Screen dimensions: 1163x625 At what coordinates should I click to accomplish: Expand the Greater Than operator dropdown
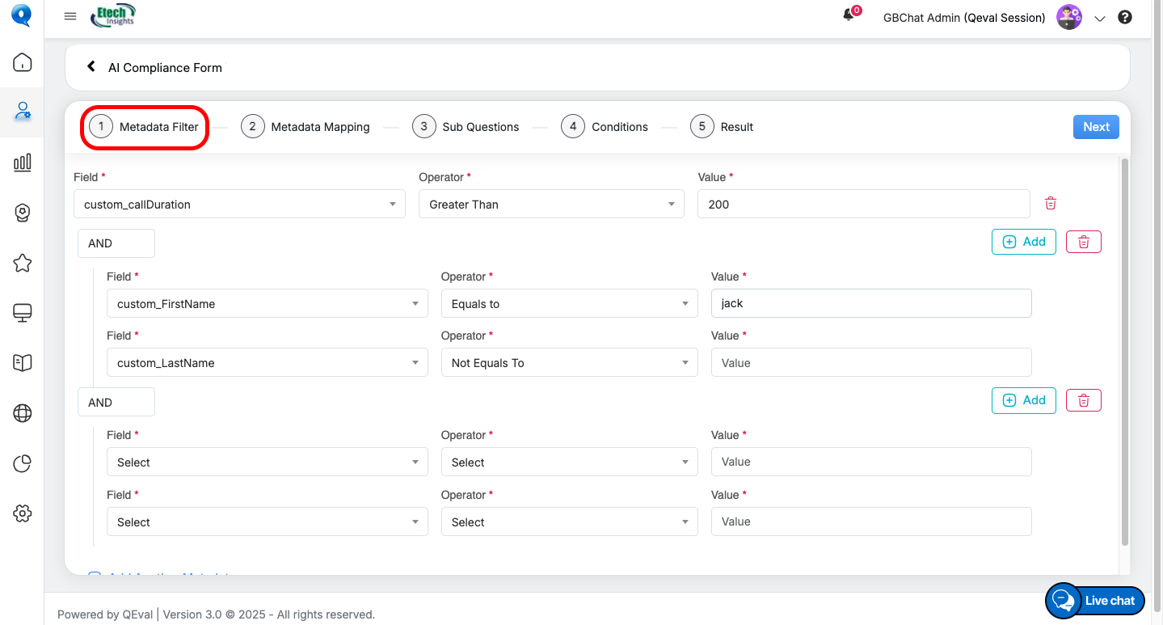point(551,205)
